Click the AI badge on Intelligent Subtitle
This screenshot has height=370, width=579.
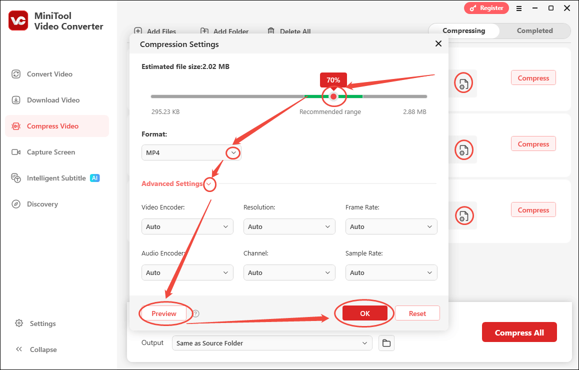pyautogui.click(x=95, y=178)
